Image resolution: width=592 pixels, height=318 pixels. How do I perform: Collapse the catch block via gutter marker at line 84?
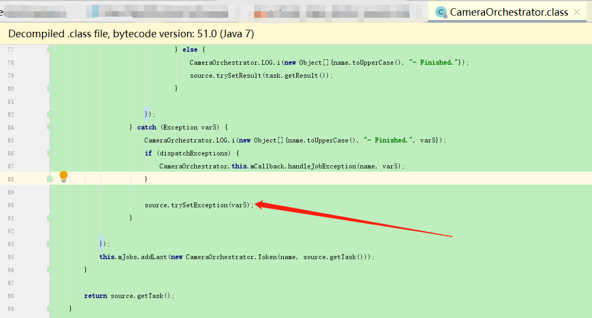[49, 127]
